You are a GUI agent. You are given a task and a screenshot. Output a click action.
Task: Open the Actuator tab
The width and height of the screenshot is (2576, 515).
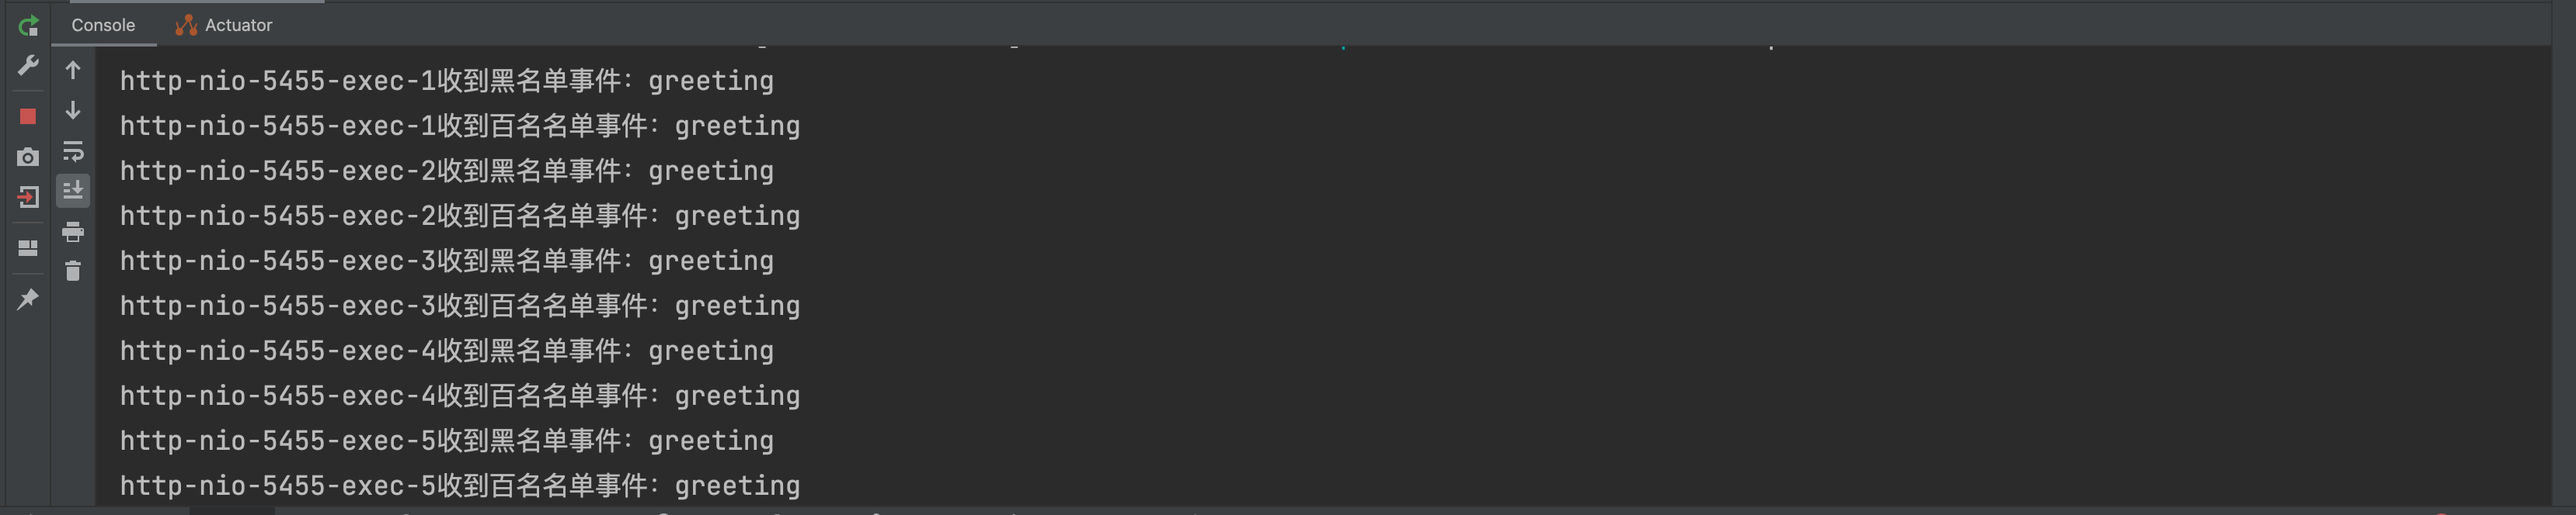(224, 25)
